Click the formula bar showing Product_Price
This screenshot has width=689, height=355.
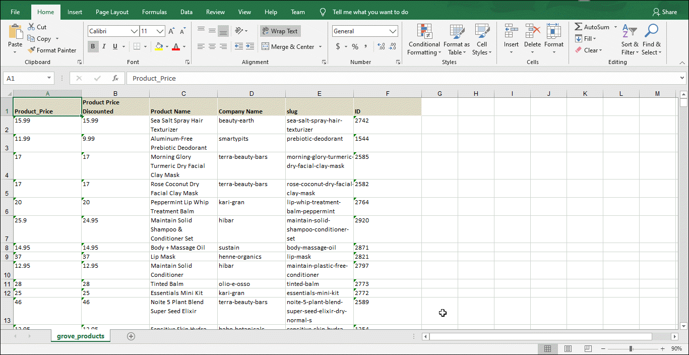click(x=403, y=78)
